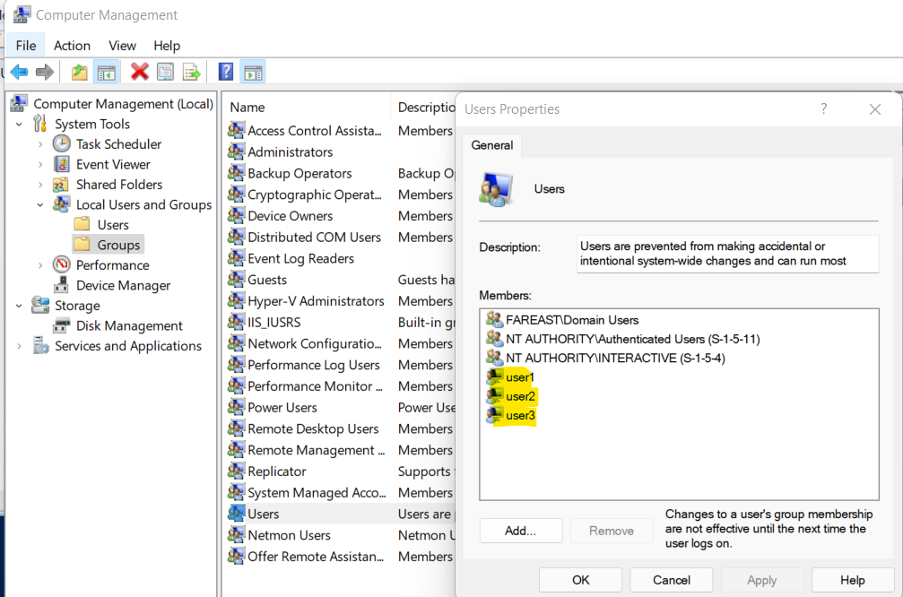Click the Services and Applications icon
903x597 pixels.
pos(40,345)
